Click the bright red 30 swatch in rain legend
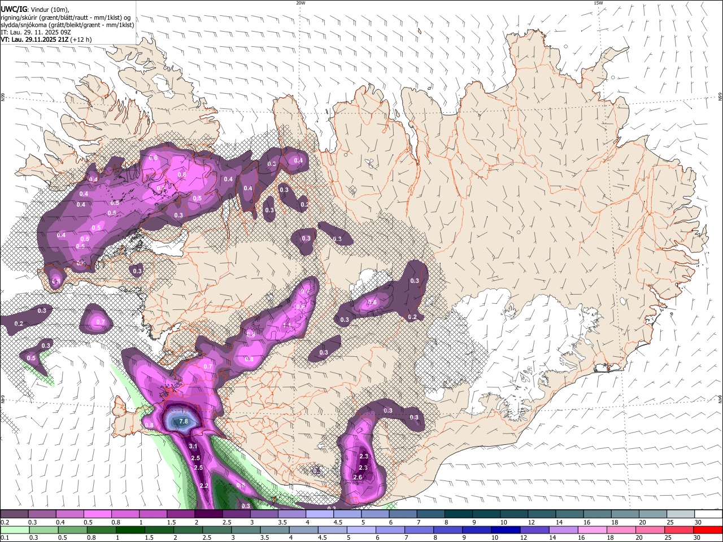The height and width of the screenshot is (542, 723). click(708, 530)
